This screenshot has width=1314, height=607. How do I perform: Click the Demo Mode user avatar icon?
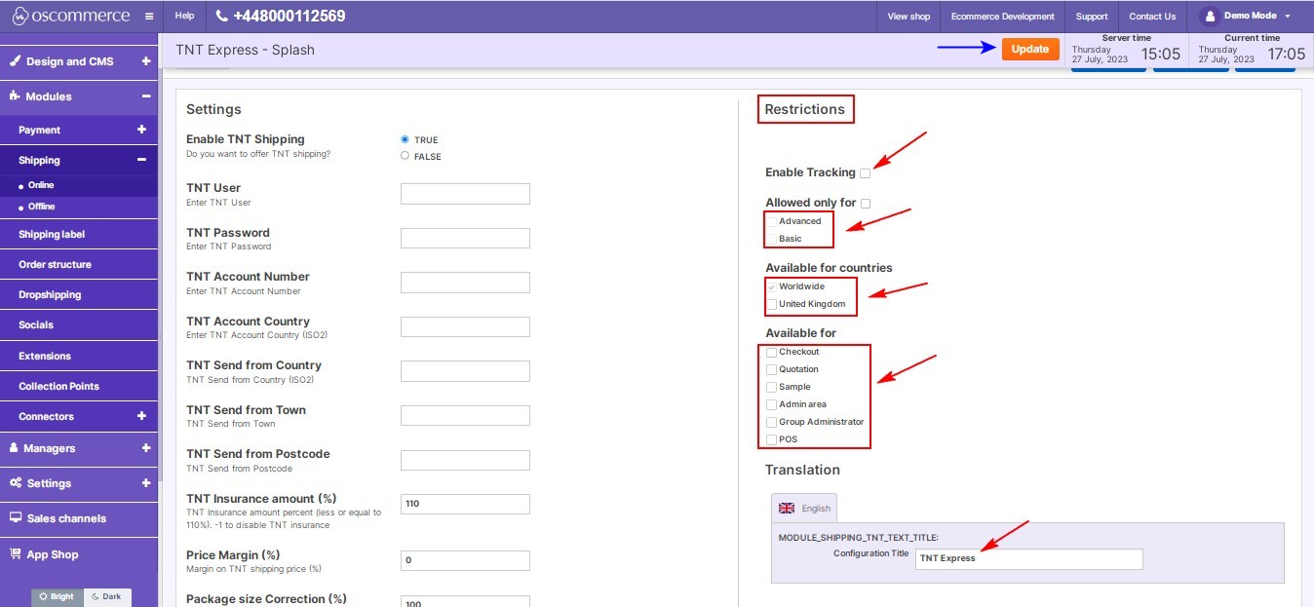click(1210, 16)
